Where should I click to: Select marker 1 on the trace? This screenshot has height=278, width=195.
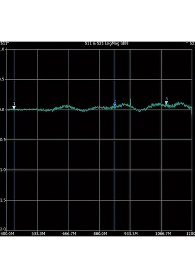pos(14,108)
